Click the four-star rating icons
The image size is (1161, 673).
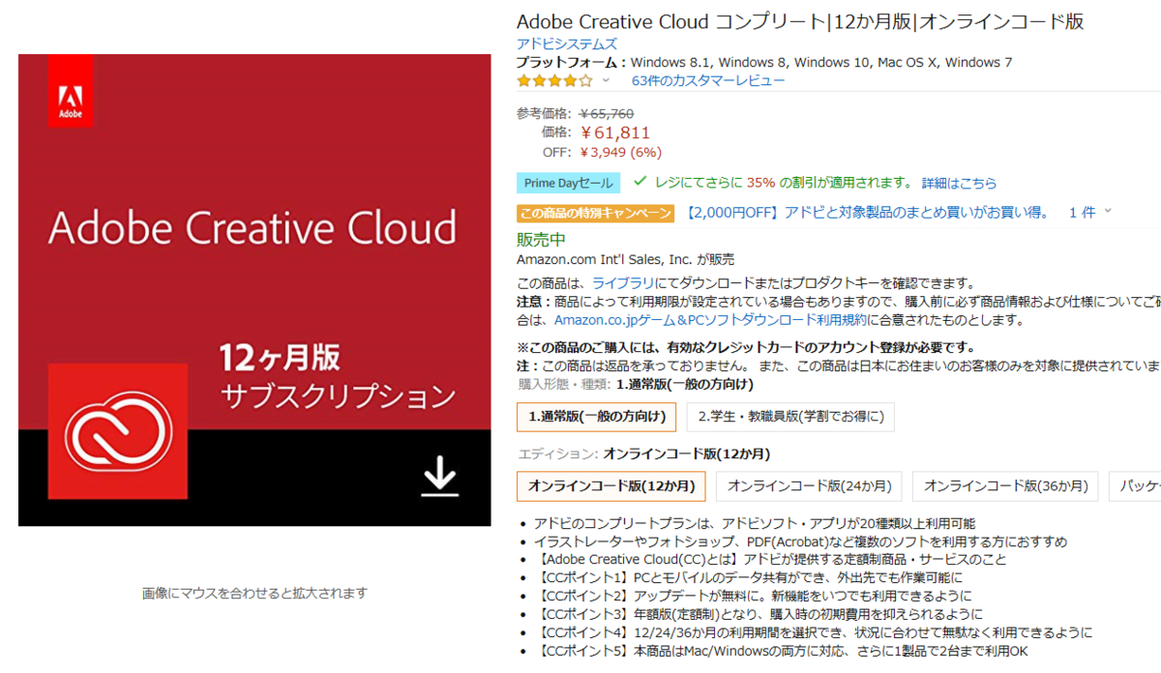click(x=554, y=80)
